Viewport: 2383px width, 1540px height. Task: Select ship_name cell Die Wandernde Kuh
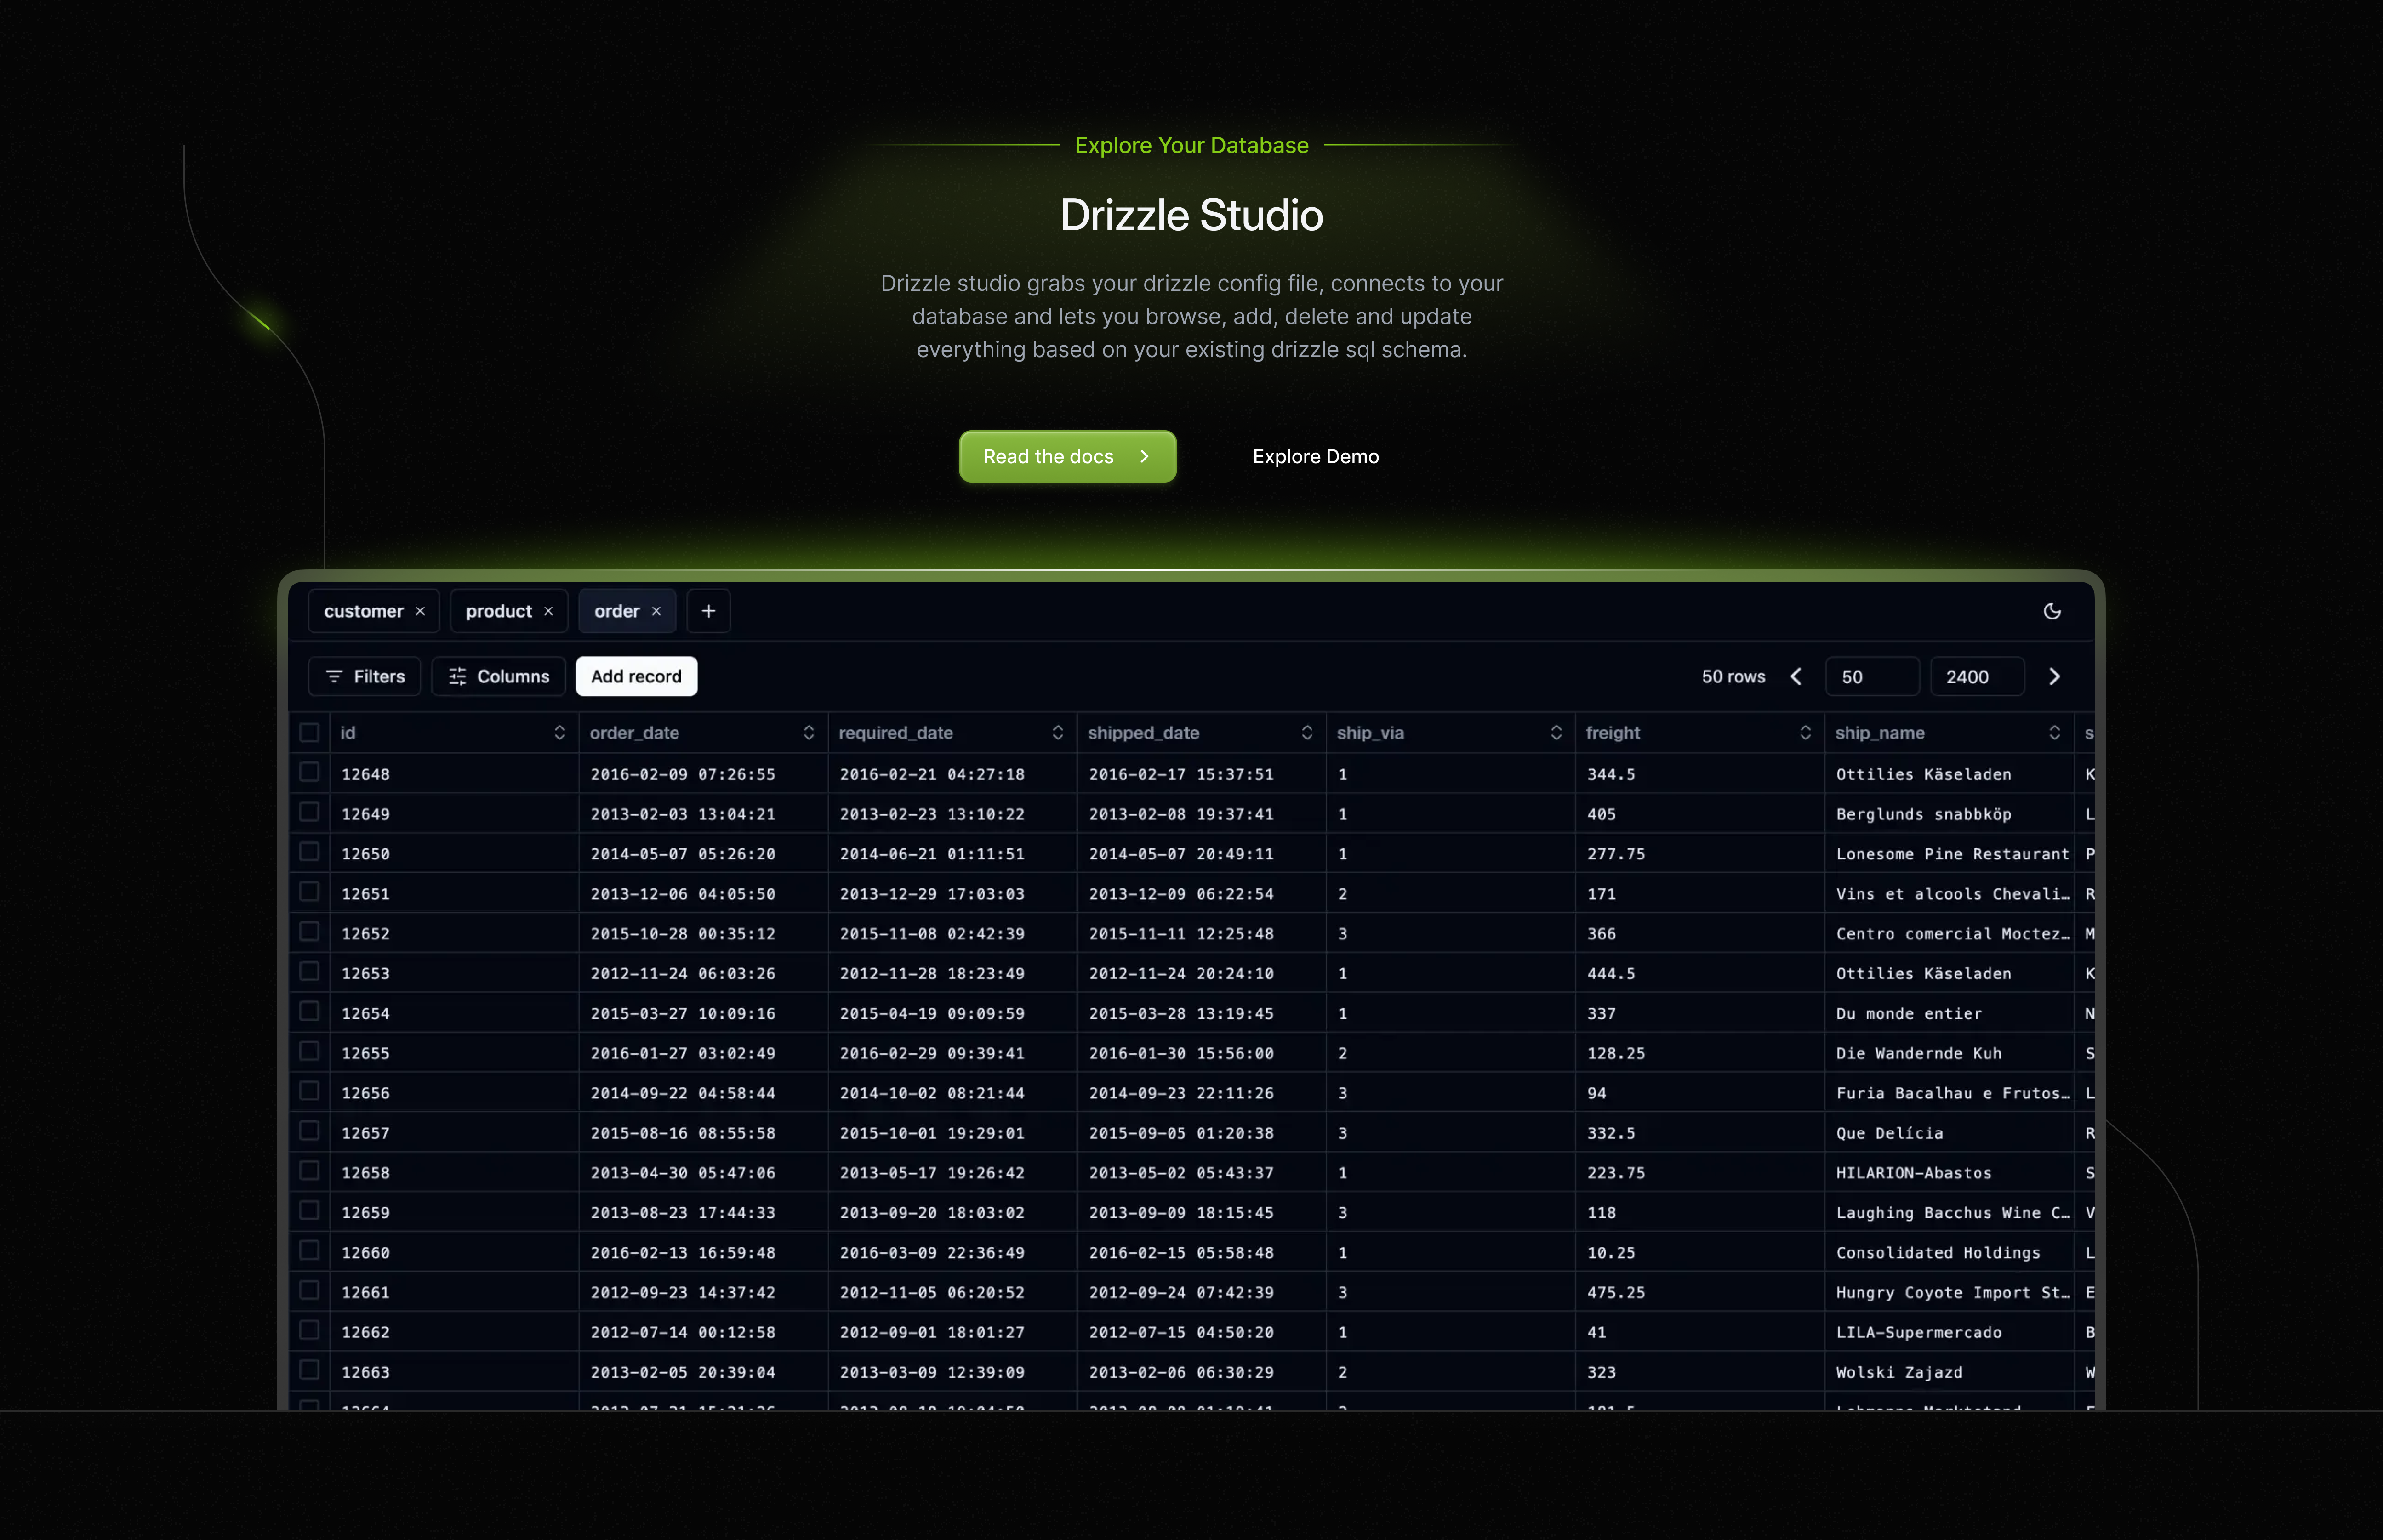1949,1053
